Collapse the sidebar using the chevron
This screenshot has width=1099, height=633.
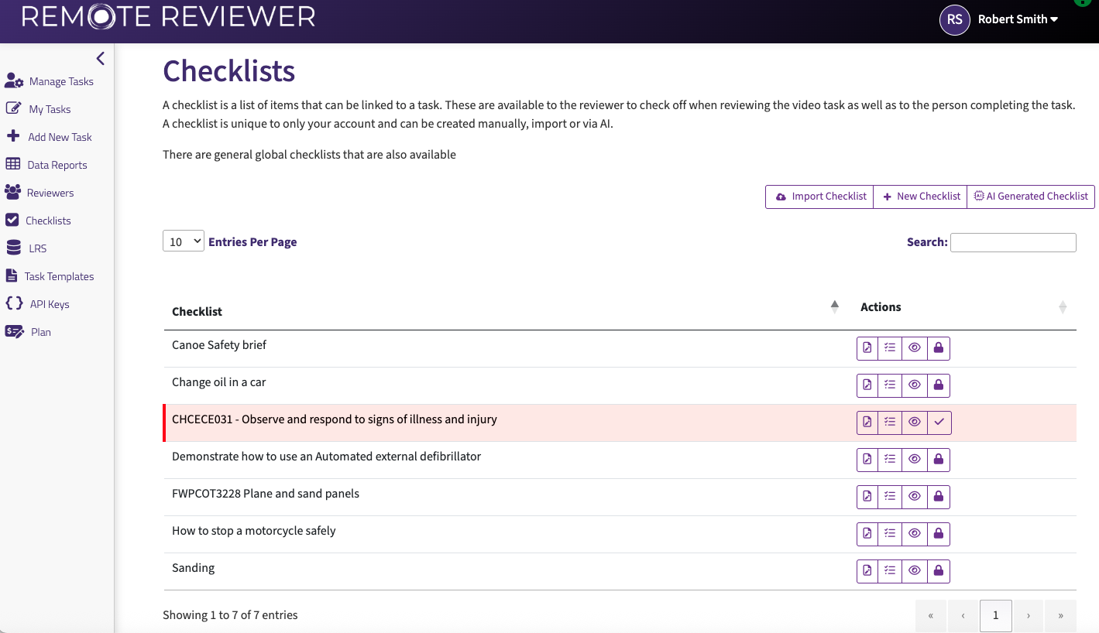(x=100, y=58)
